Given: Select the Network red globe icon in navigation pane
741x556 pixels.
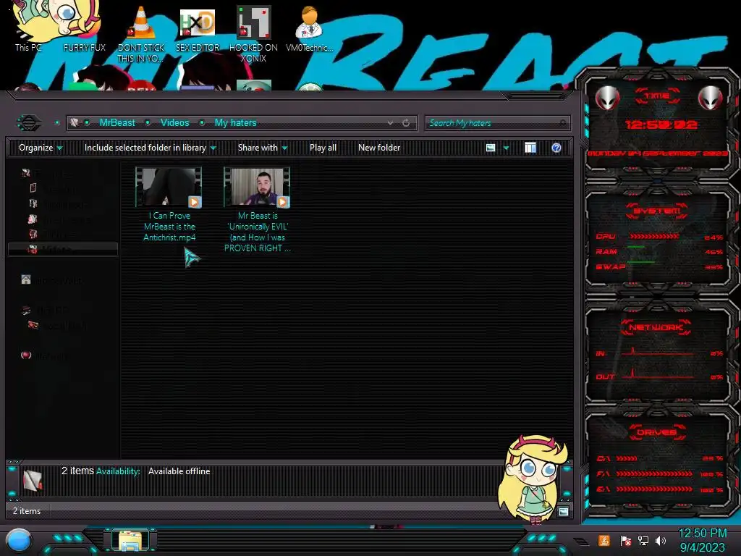Looking at the screenshot, I should (x=26, y=355).
